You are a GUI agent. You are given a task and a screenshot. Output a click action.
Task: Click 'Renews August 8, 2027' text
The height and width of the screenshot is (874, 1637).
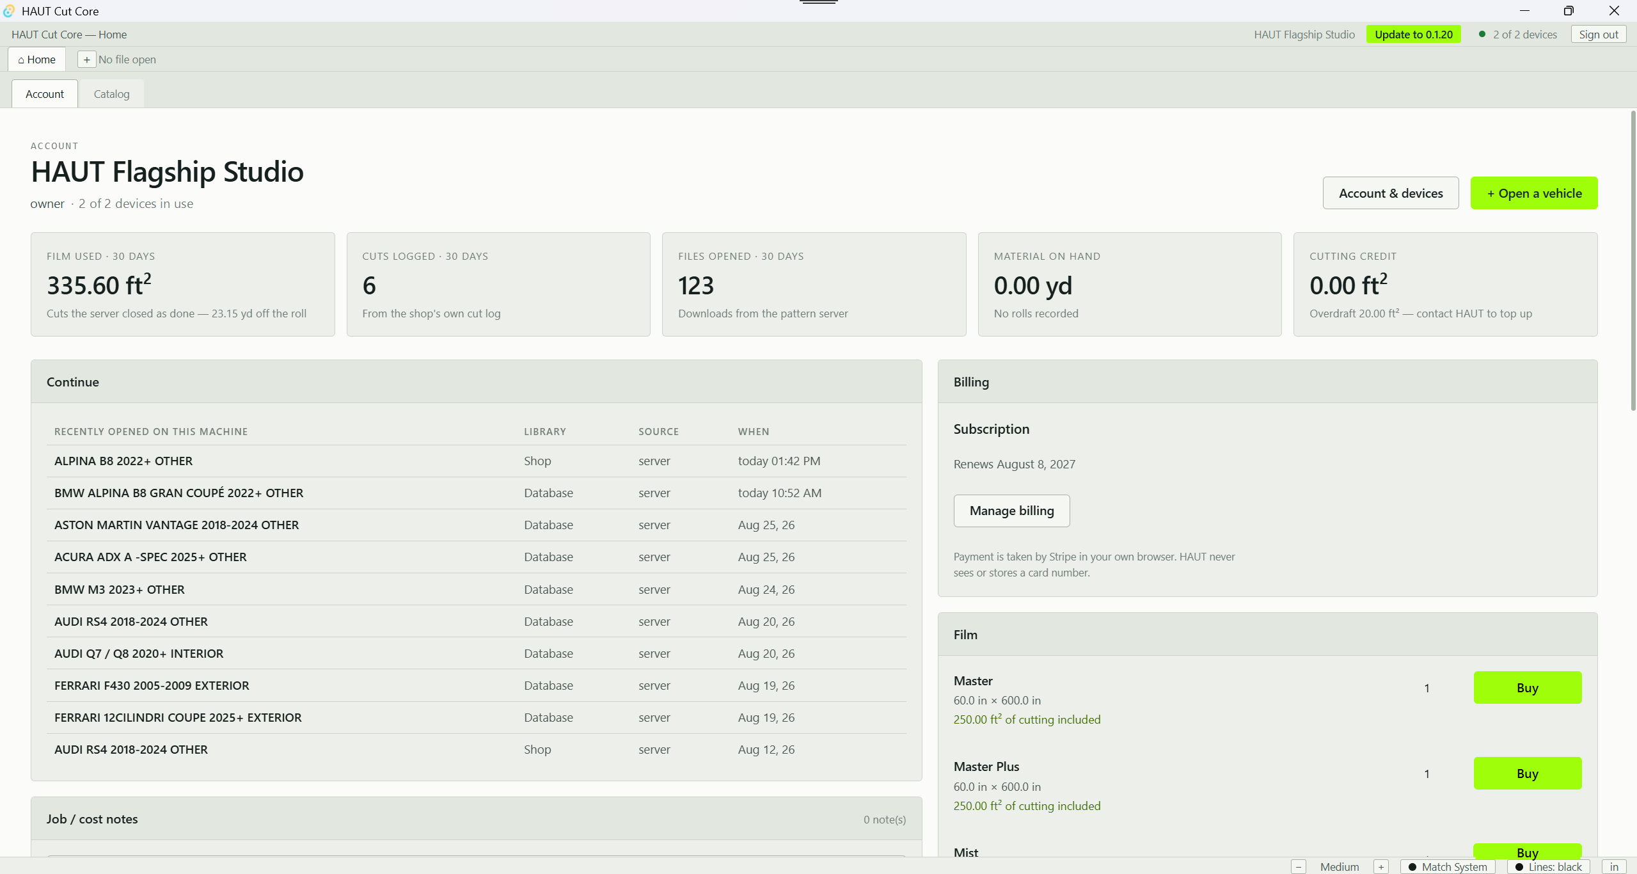[x=1015, y=465]
